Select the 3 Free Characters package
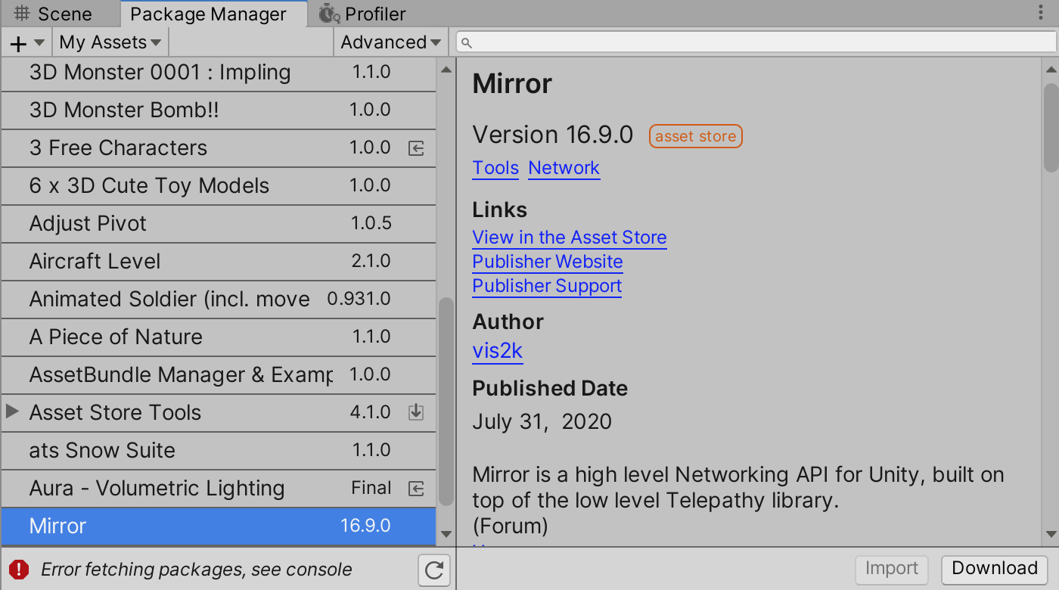The image size is (1059, 590). tap(219, 148)
